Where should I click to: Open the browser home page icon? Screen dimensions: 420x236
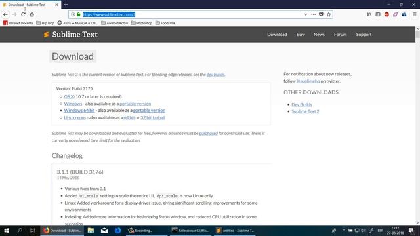pyautogui.click(x=32, y=14)
